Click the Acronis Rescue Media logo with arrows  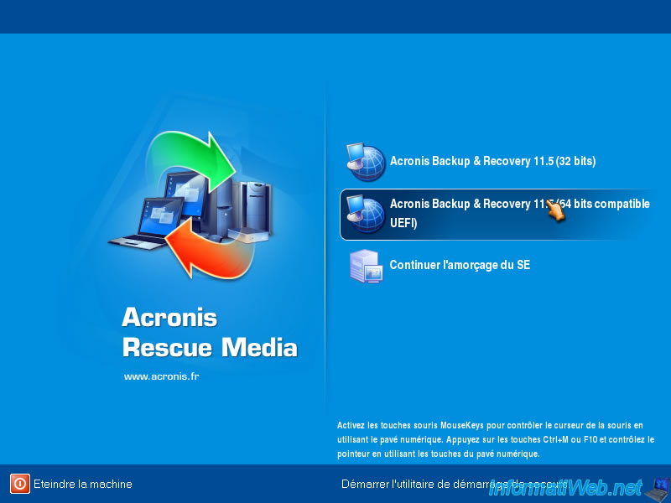(190, 204)
